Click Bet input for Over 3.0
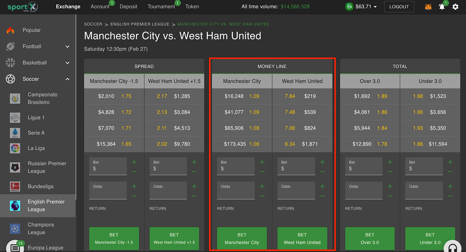The image size is (466, 252). (364, 166)
